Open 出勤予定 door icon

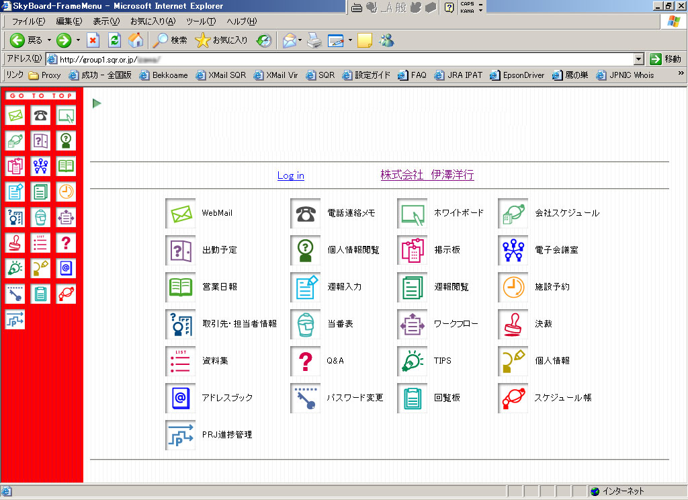click(x=180, y=250)
